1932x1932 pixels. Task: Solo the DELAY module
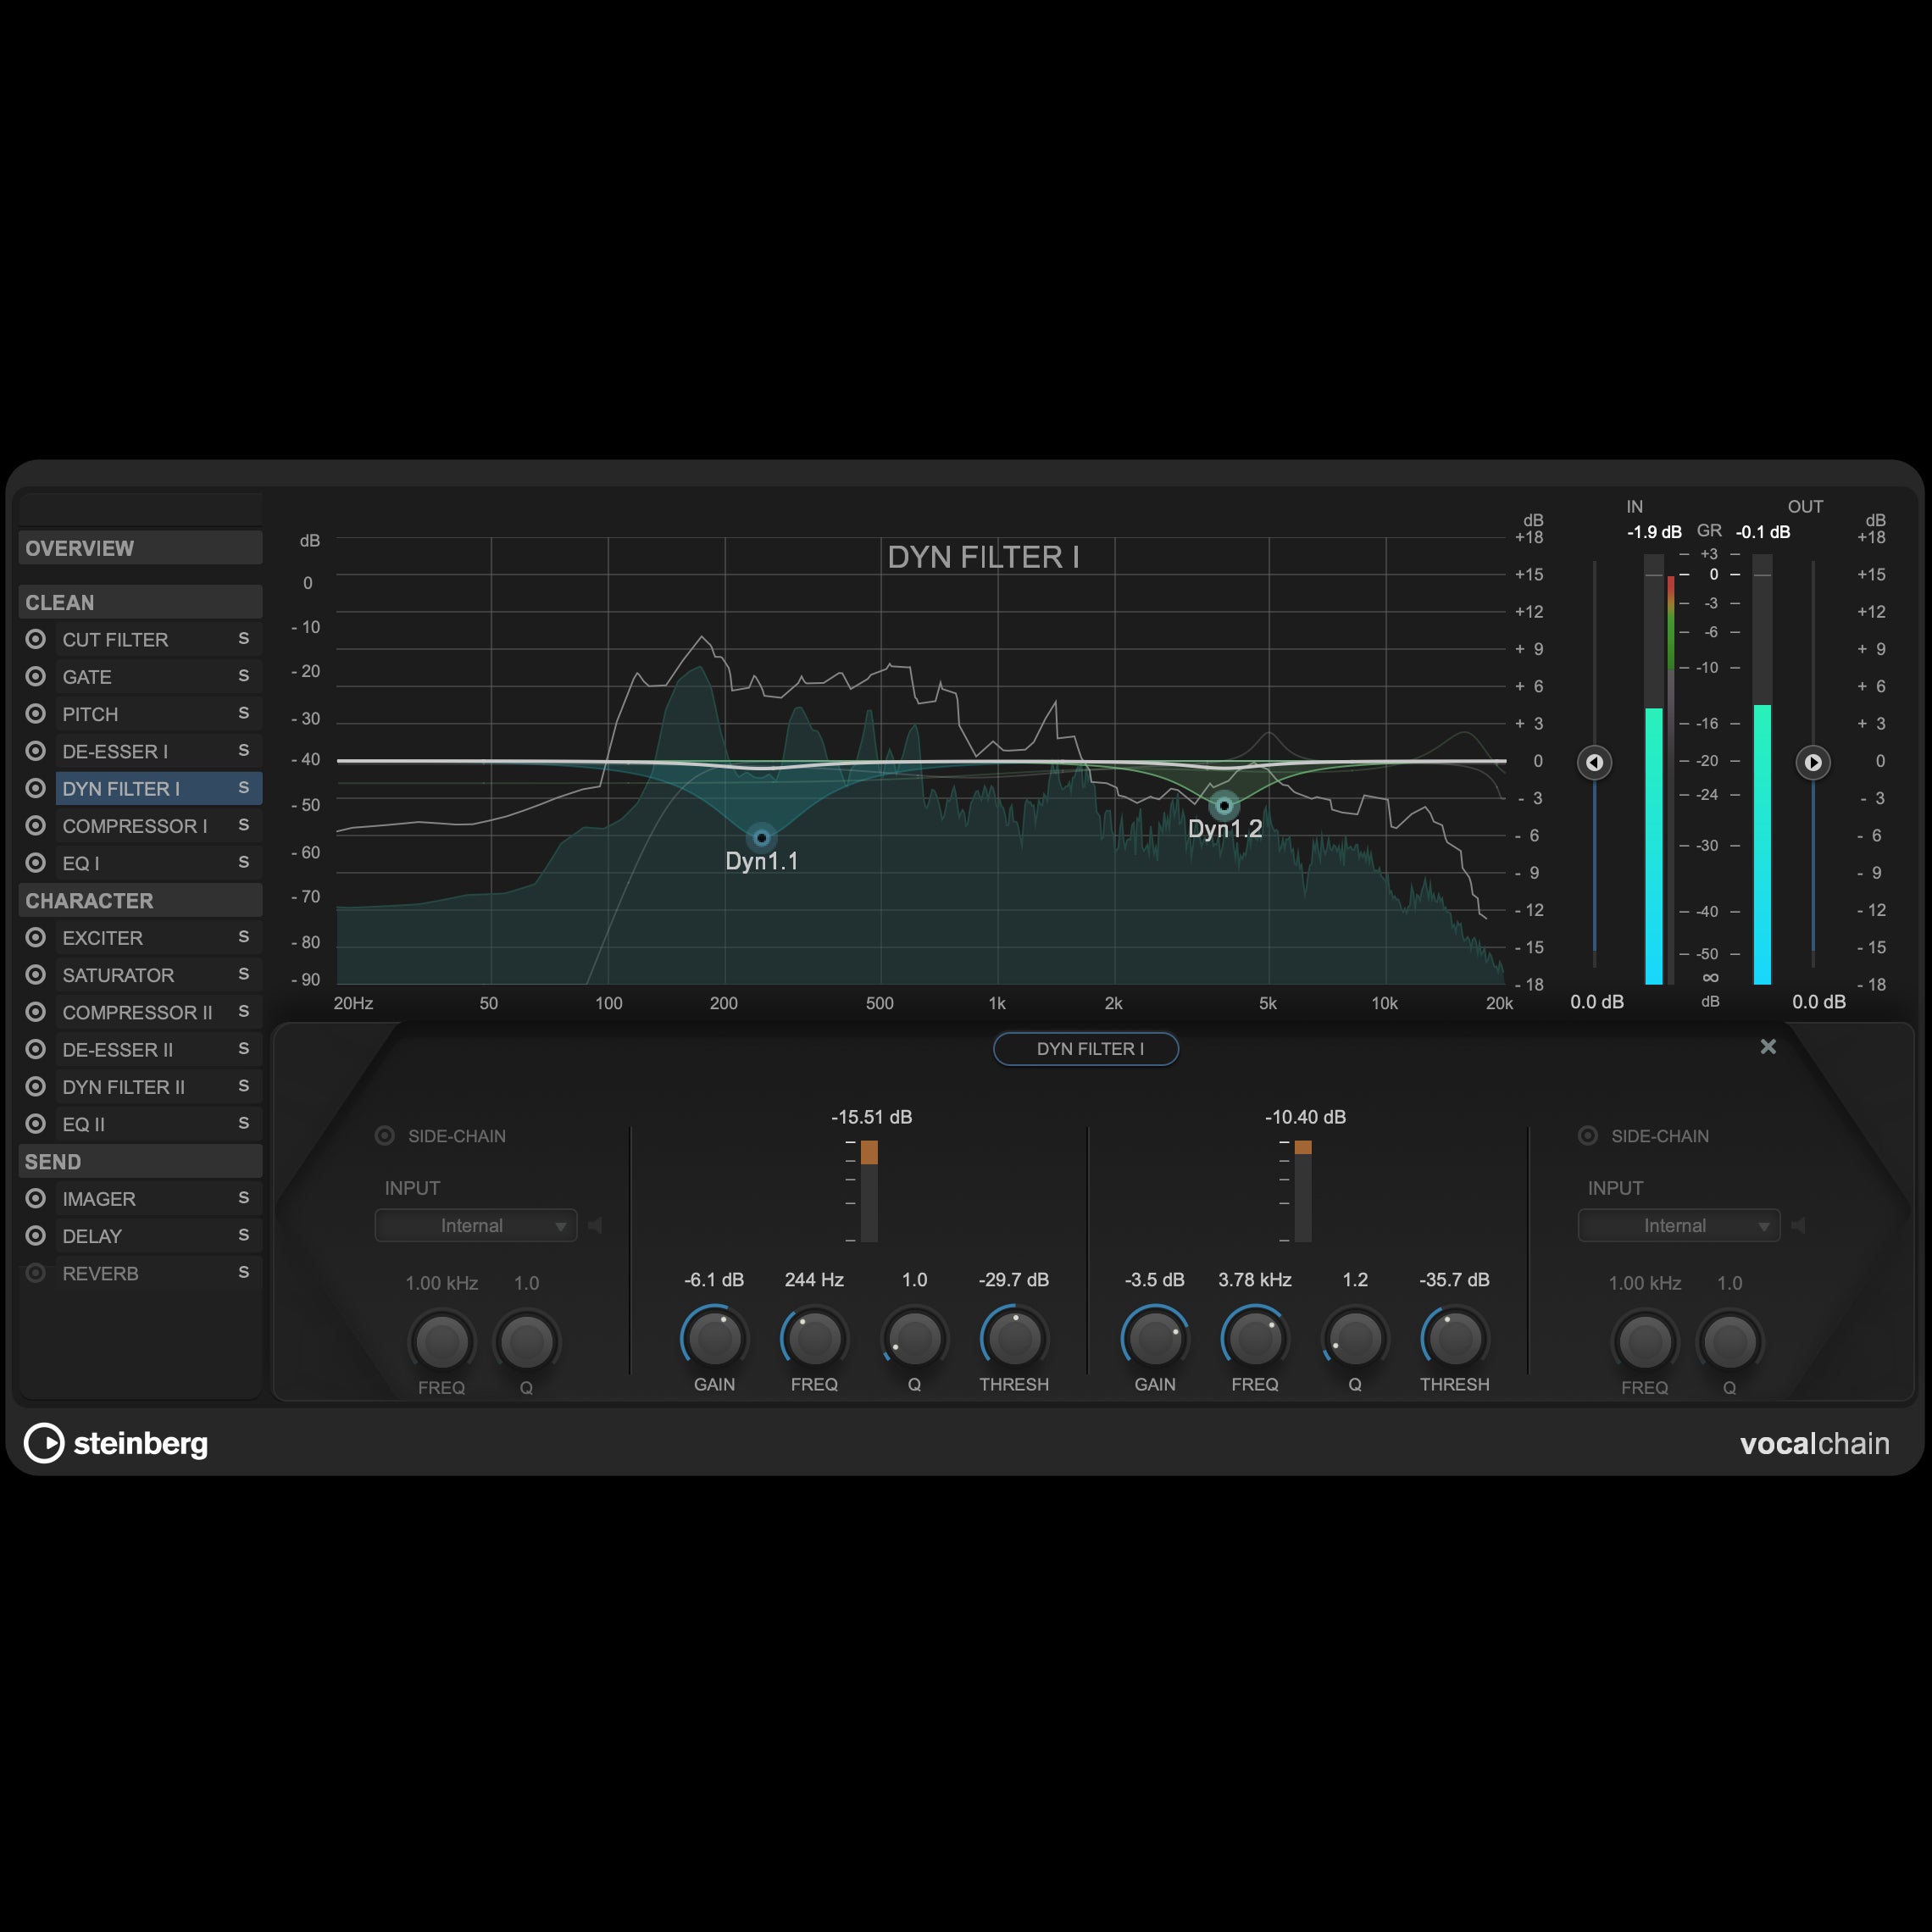click(x=243, y=1235)
